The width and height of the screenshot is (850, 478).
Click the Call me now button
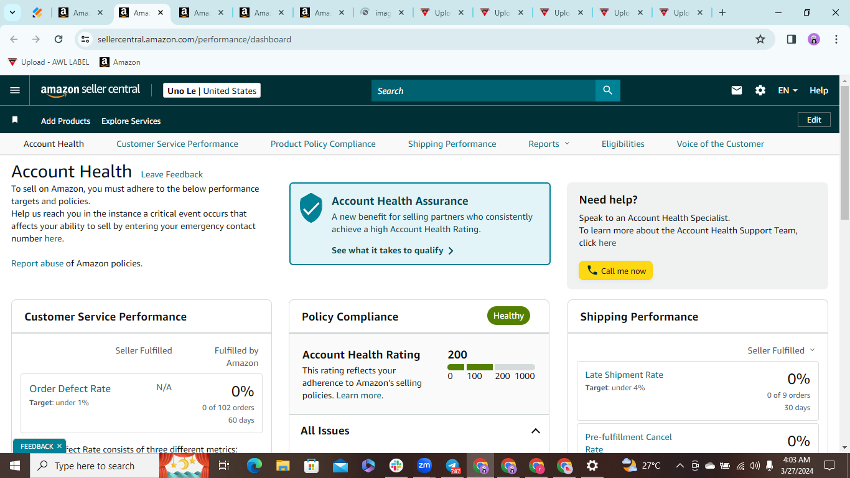click(615, 271)
